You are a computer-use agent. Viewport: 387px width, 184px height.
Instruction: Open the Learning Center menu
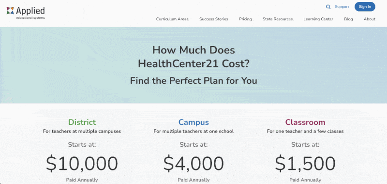click(x=318, y=19)
